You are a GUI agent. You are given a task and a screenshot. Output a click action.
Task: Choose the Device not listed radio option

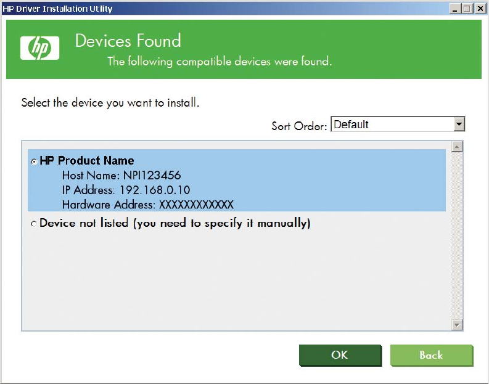(34, 224)
